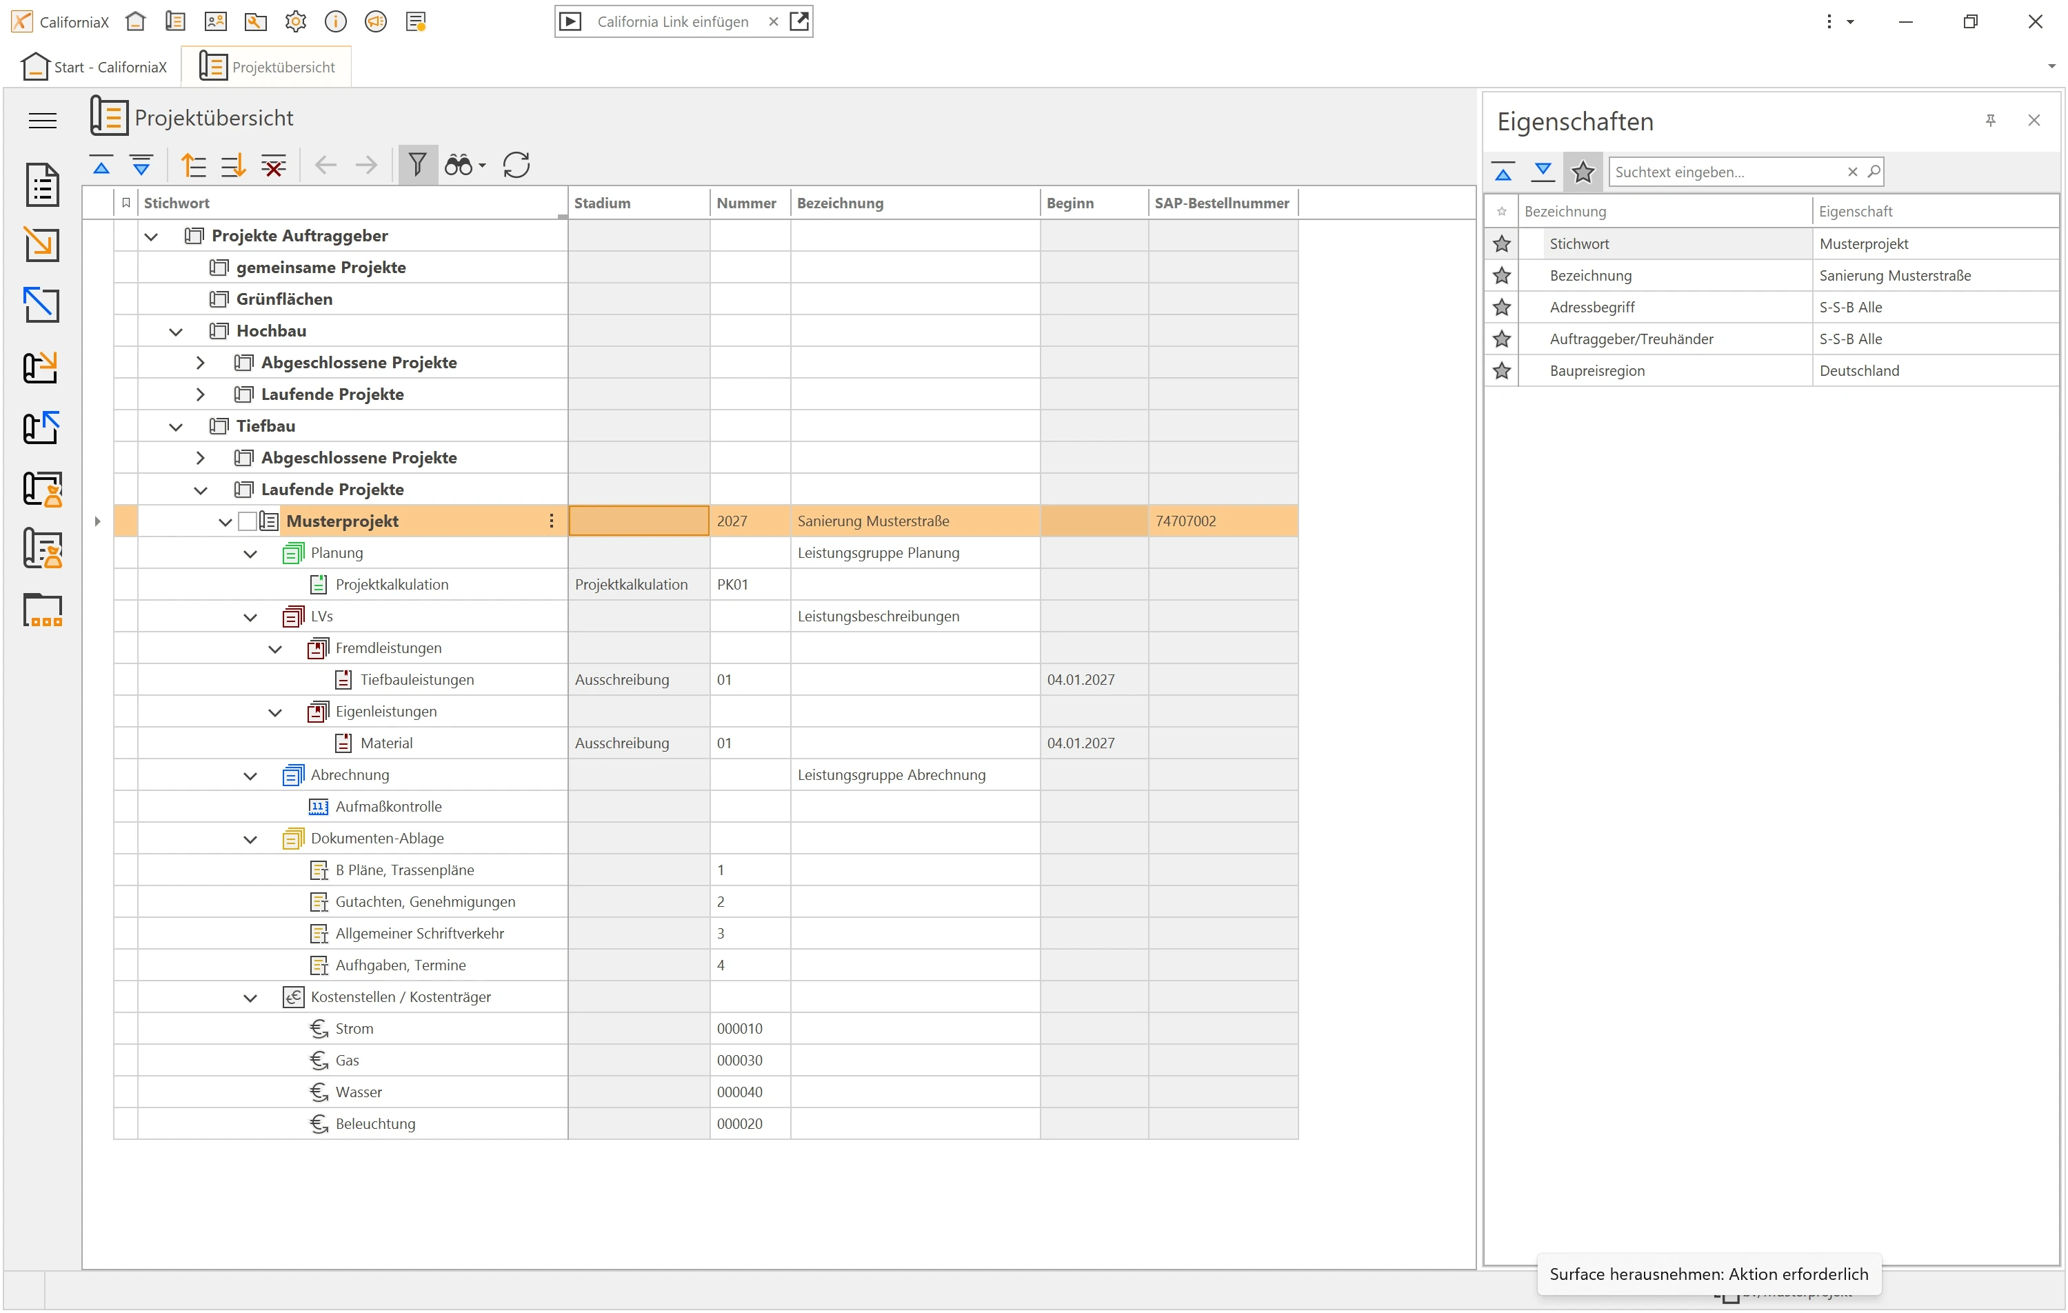Click the announcement megaphone icon in the title bar

pos(375,21)
